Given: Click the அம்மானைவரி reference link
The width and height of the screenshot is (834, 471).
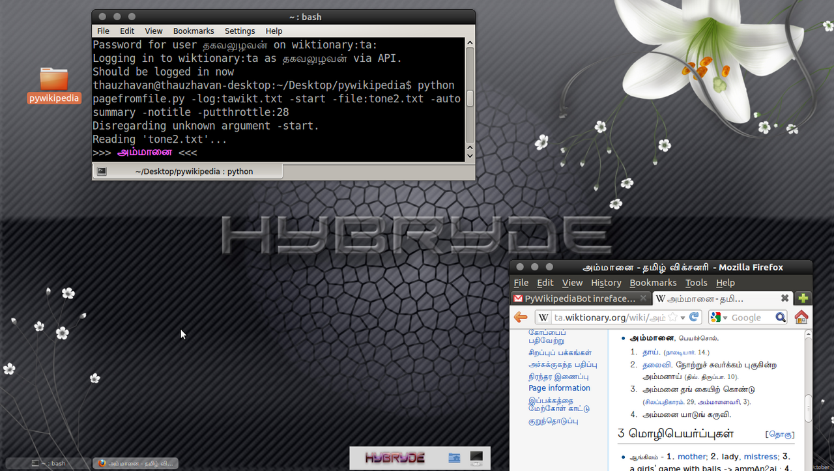Looking at the screenshot, I should [x=718, y=402].
